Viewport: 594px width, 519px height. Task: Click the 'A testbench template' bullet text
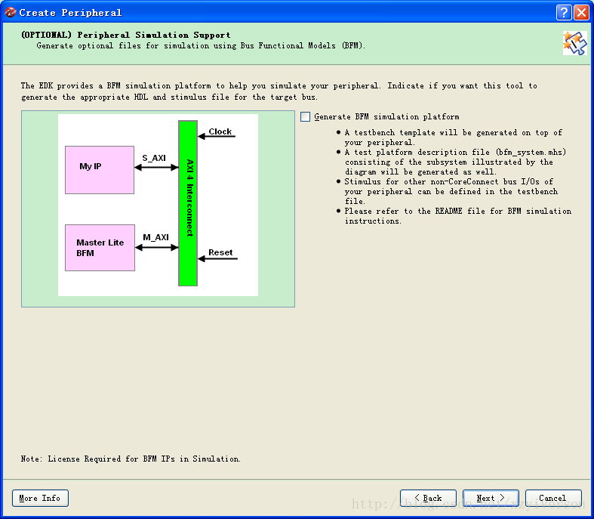453,137
